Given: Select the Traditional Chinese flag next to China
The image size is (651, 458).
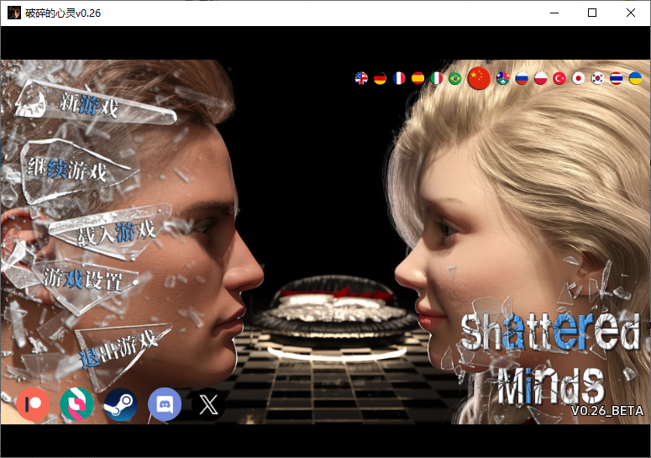Looking at the screenshot, I should [x=503, y=78].
